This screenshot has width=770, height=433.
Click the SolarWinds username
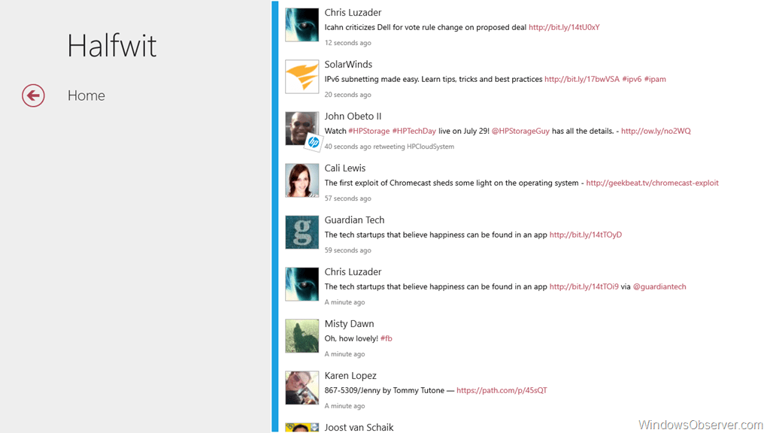tap(348, 65)
